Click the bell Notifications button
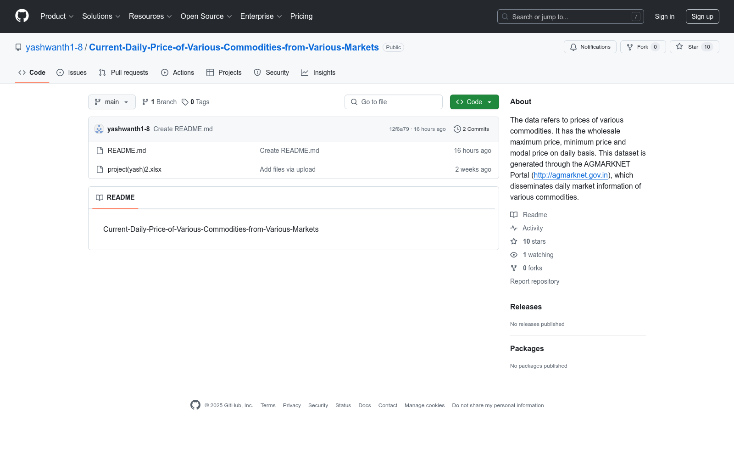 pos(590,47)
